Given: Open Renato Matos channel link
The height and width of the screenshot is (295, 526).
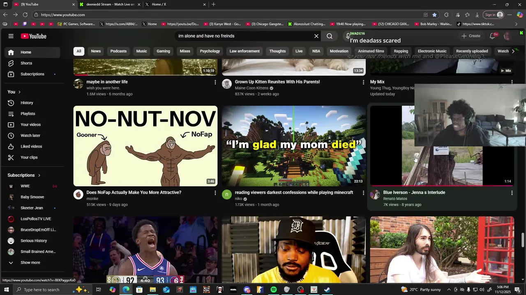Looking at the screenshot, I should point(395,199).
